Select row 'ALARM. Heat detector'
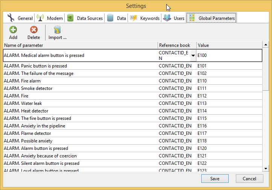Screen dimensions: 272x190 [x=132, y=111]
